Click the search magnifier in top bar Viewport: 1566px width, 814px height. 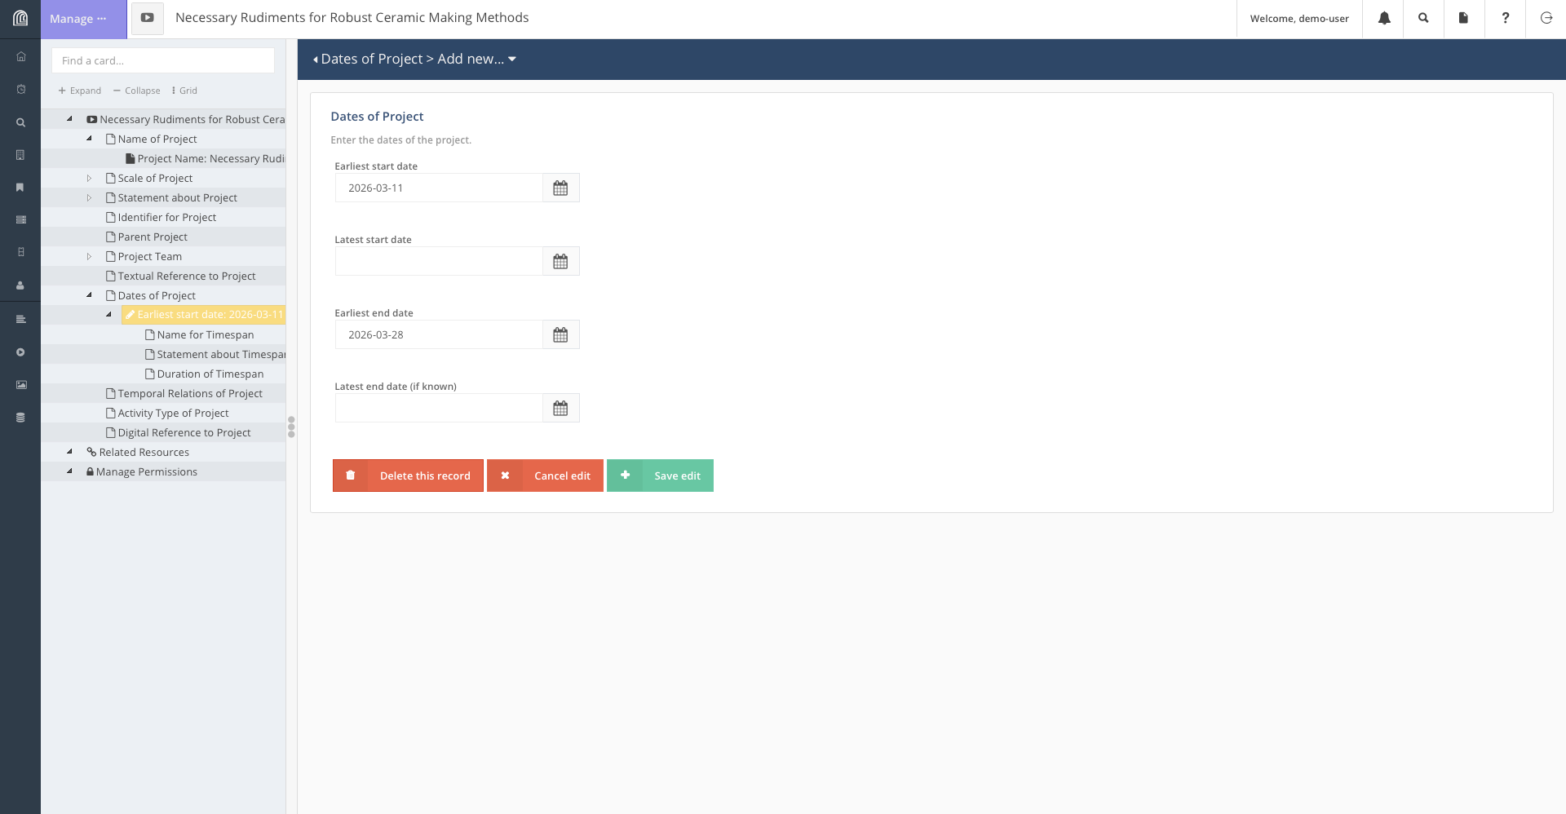coord(1423,18)
